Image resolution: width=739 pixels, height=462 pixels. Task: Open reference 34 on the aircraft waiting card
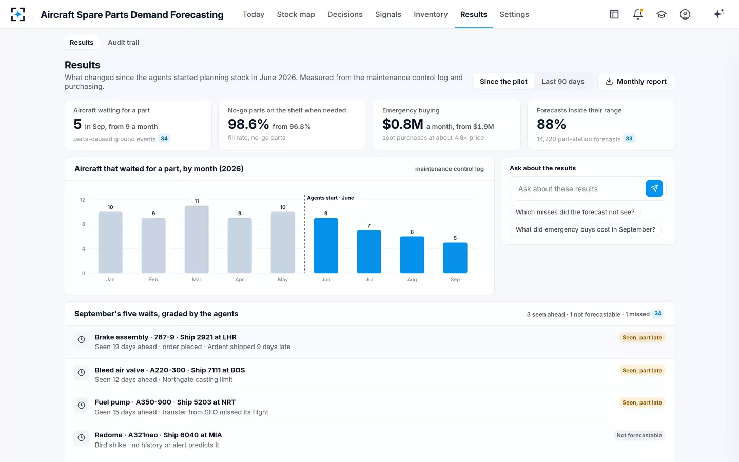(164, 138)
